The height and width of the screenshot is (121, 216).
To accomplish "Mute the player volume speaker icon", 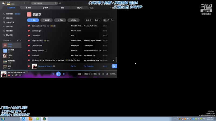I will (x=99, y=74).
